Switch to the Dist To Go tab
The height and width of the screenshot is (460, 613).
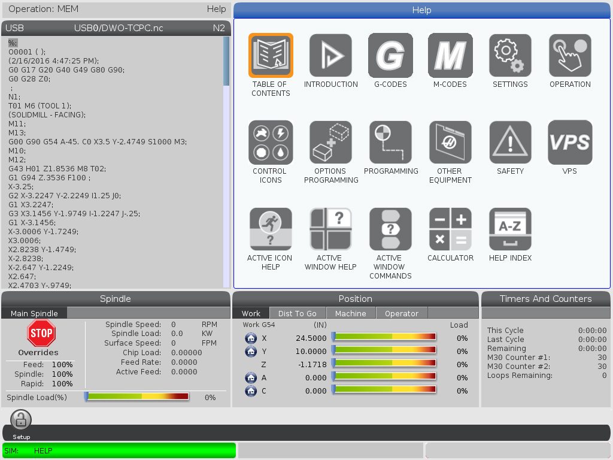297,313
